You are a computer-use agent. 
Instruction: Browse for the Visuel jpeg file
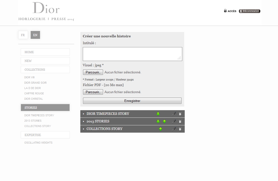(93, 72)
